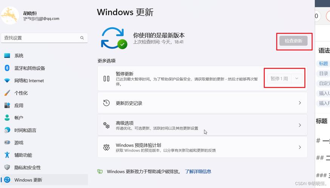This screenshot has width=330, height=188.
Task: Click the 上次检查时间 text
Action: [158, 42]
